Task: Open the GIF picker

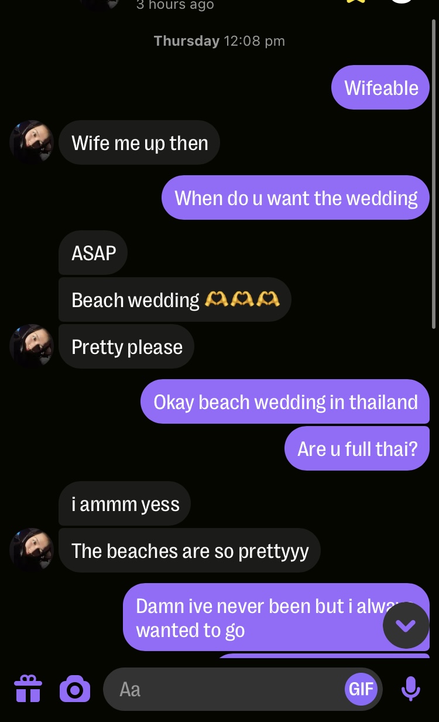Action: (x=361, y=689)
